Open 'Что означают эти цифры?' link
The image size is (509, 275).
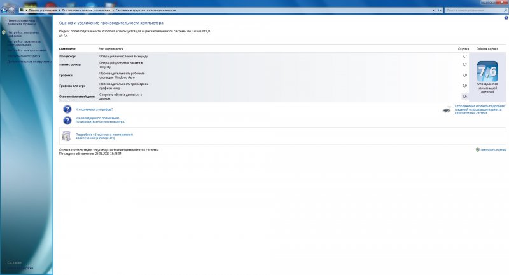94,109
